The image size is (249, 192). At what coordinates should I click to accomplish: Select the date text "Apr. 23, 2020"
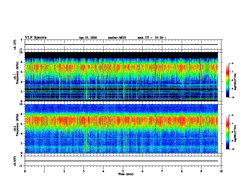tap(88, 38)
